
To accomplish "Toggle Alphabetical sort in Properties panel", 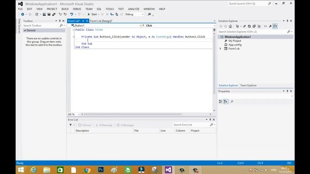I will pyautogui.click(x=226, y=101).
